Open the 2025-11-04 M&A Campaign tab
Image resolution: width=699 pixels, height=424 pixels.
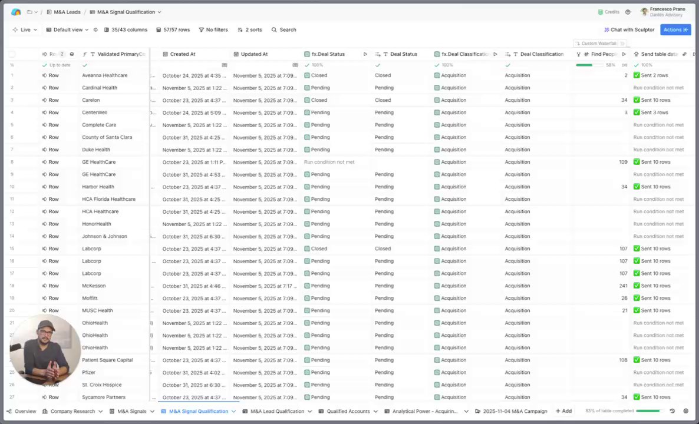pos(511,412)
